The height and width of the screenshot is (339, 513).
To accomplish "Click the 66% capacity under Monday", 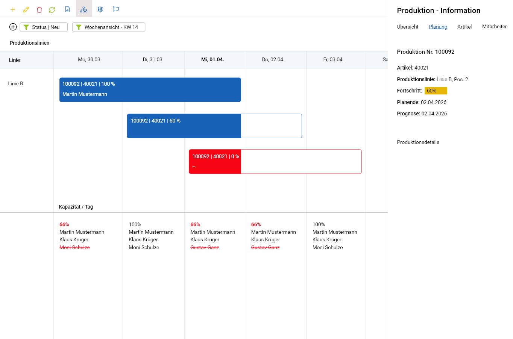I will pyautogui.click(x=64, y=224).
